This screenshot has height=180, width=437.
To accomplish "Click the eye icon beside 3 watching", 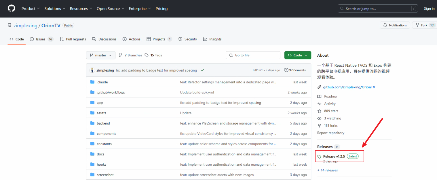I will point(319,118).
